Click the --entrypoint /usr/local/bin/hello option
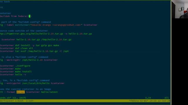The image size is (188, 105). pyautogui.click(x=27, y=83)
